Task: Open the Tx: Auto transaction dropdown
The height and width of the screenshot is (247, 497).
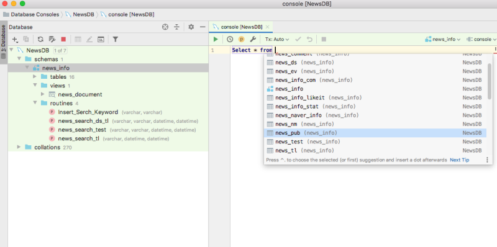Action: tap(277, 39)
